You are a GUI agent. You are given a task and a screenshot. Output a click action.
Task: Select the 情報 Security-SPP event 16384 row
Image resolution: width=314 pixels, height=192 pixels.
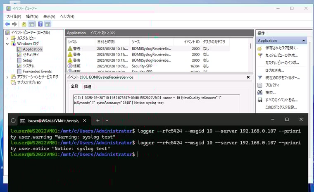click(x=148, y=66)
